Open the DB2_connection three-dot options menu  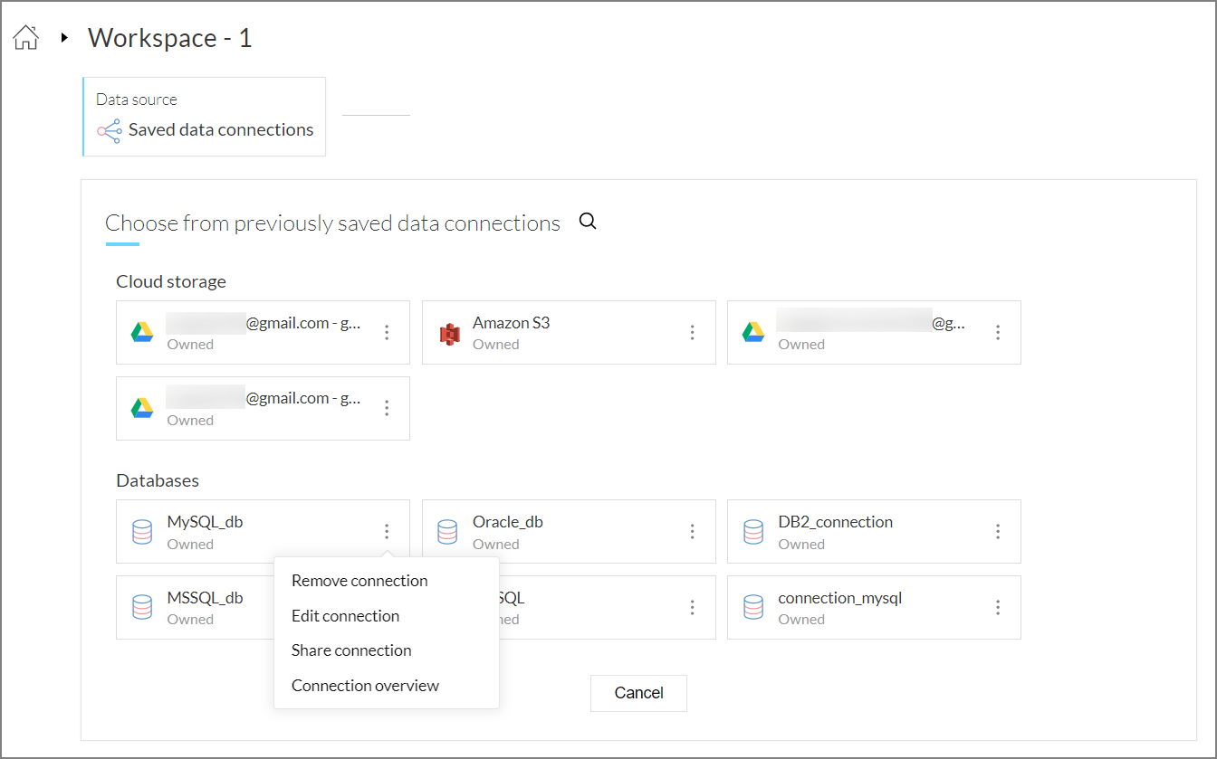998,532
